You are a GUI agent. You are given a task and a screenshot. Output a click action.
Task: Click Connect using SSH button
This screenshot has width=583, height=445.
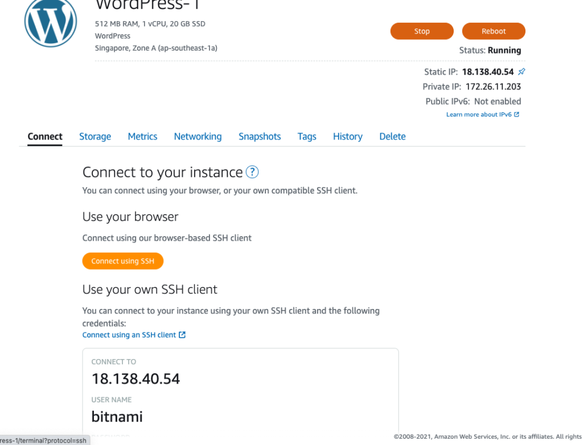(123, 261)
